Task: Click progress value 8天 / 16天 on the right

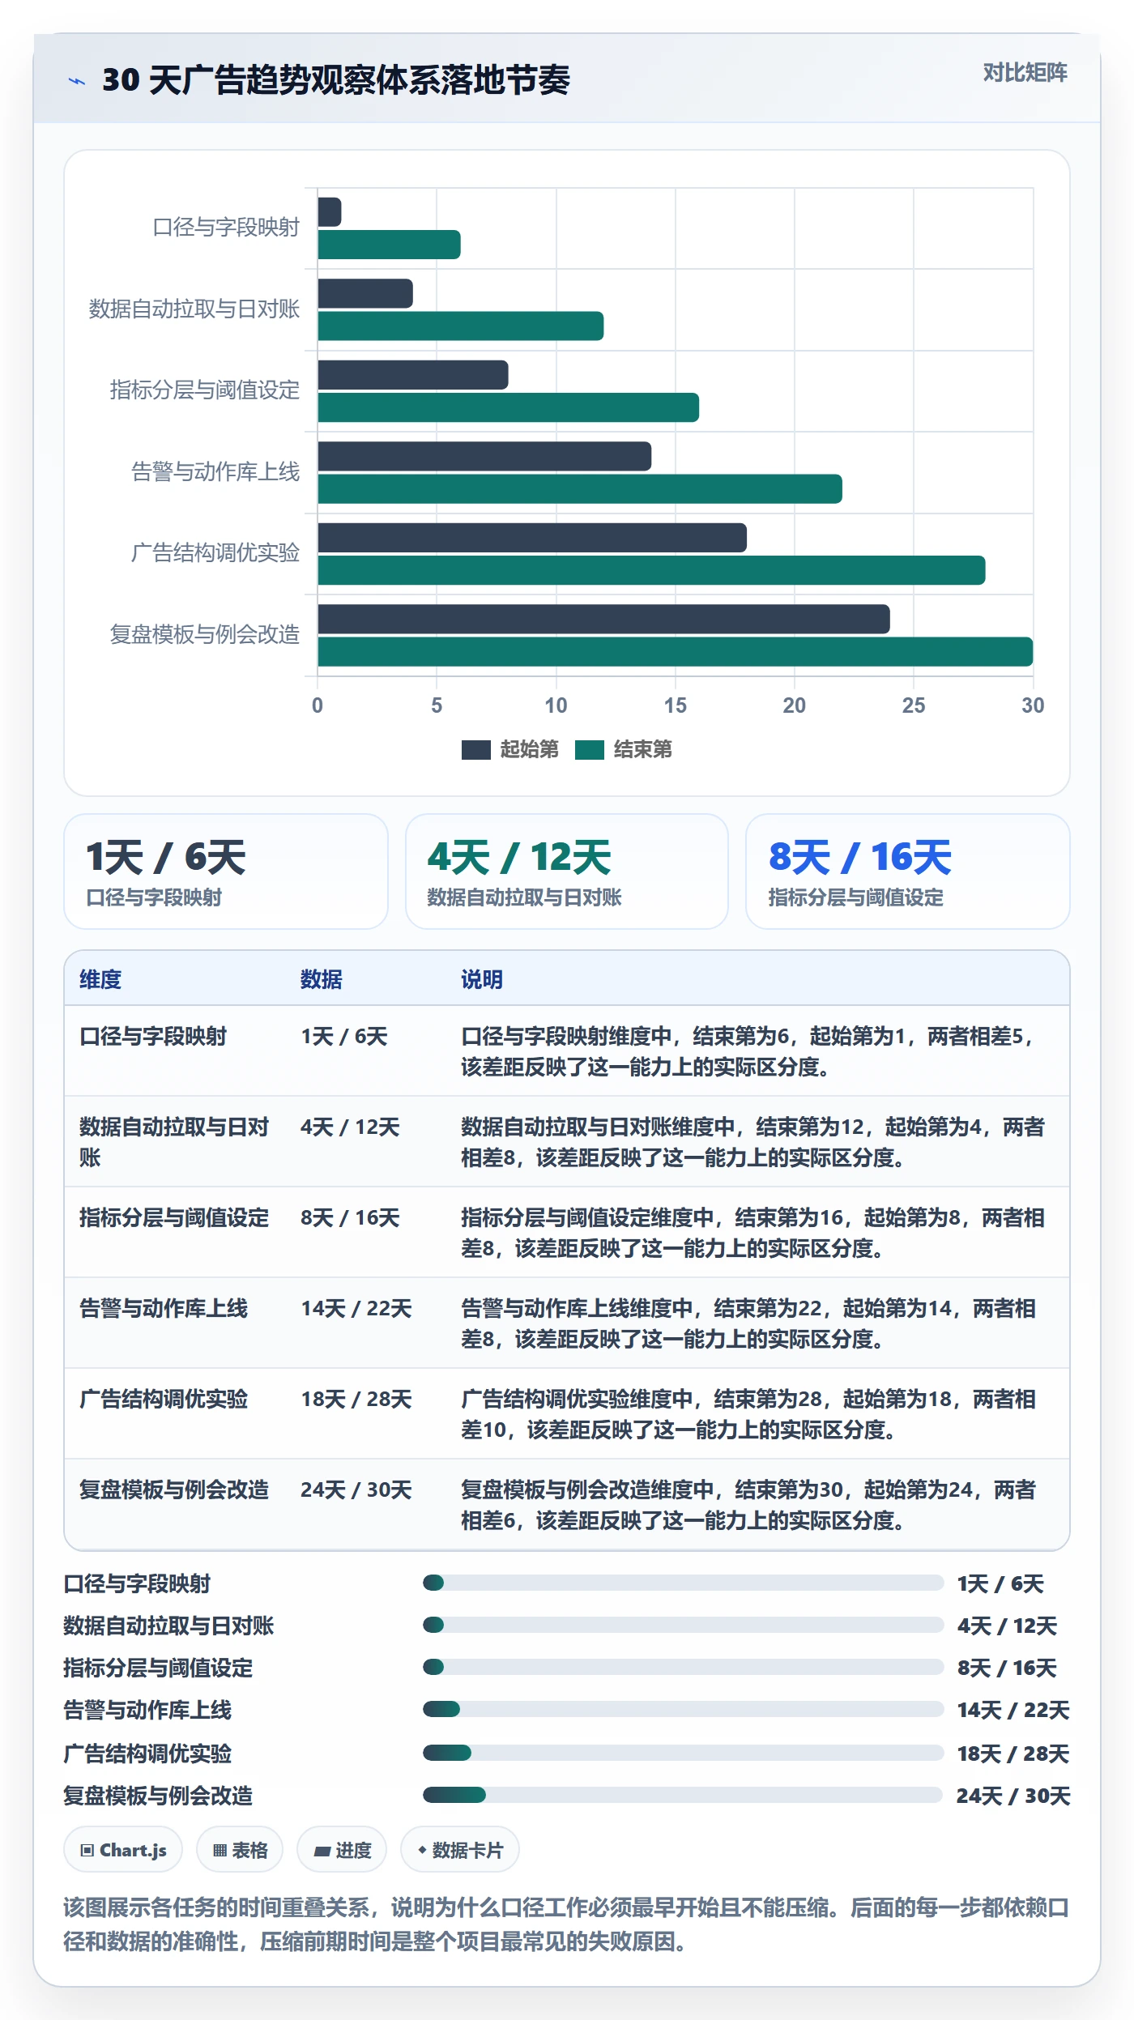Action: coord(1007,1668)
